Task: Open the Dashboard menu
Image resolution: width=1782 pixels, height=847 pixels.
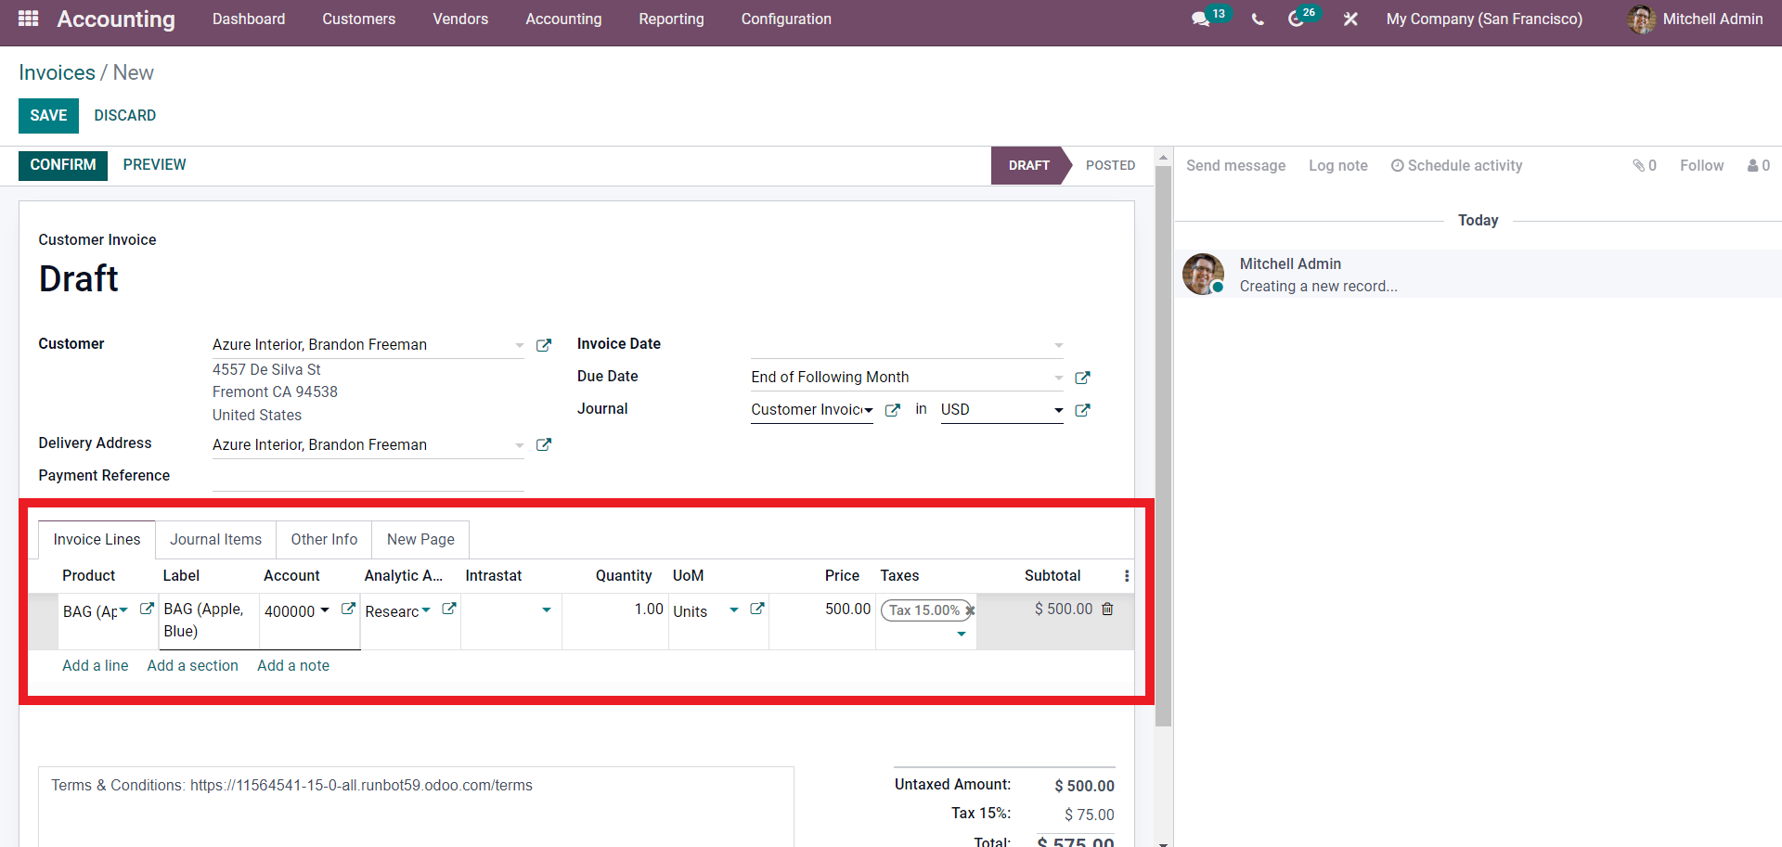Action: click(249, 19)
